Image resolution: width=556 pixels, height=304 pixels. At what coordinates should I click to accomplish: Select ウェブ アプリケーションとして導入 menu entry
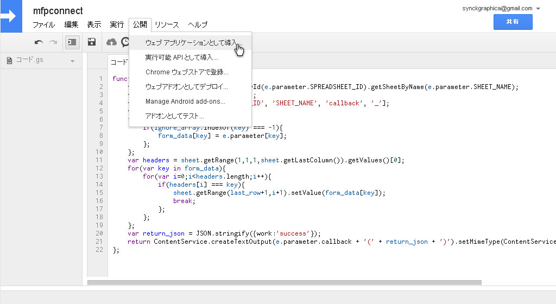pyautogui.click(x=190, y=42)
